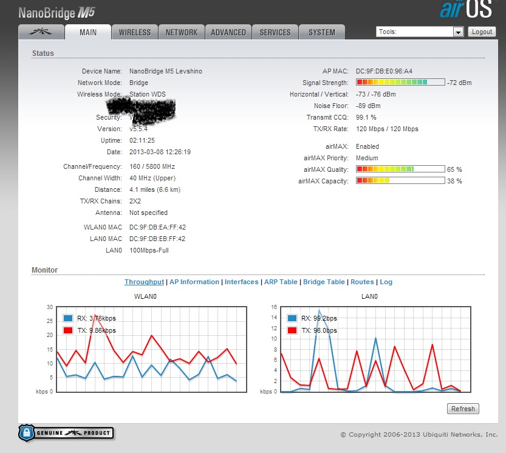Go to the SERVICES tab
506x453 pixels.
275,32
